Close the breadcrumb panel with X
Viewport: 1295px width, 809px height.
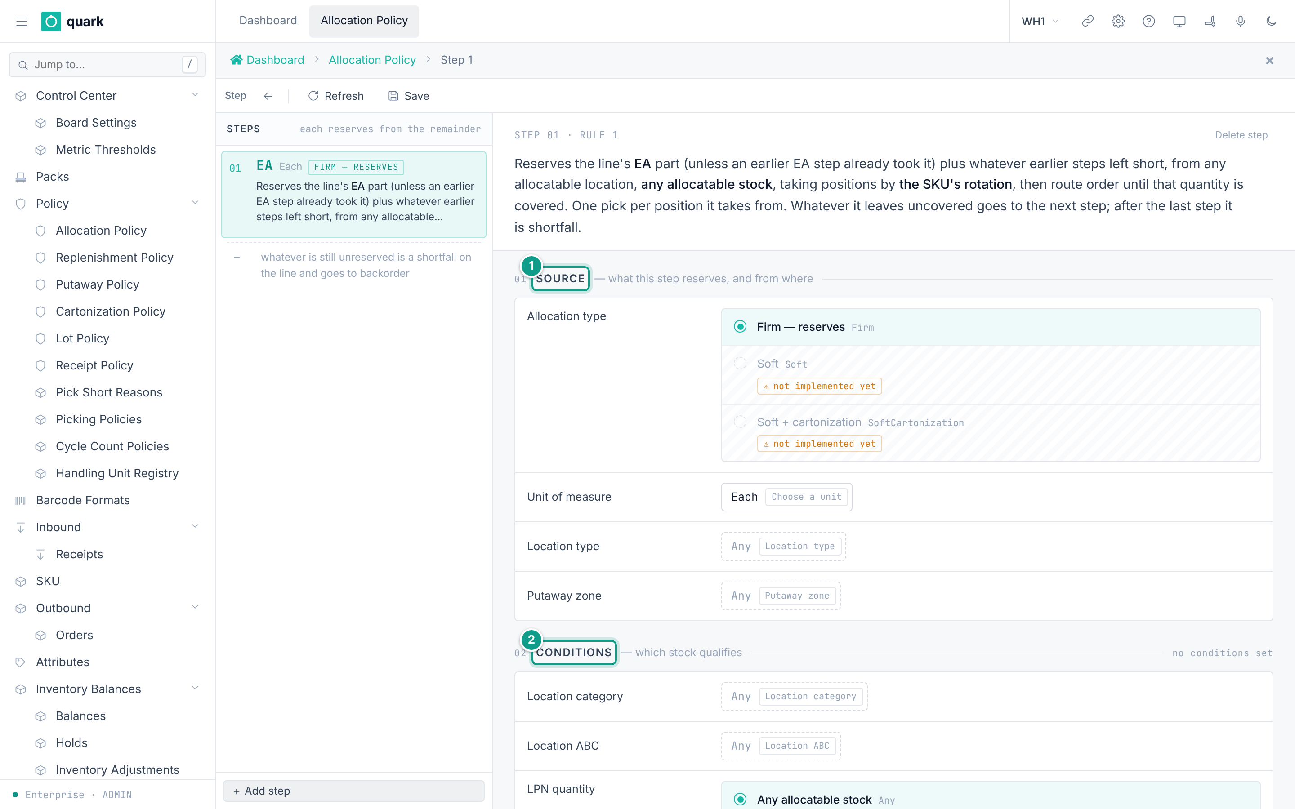[x=1269, y=61]
